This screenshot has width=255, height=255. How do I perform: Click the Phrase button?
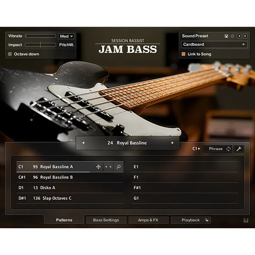click(x=217, y=149)
